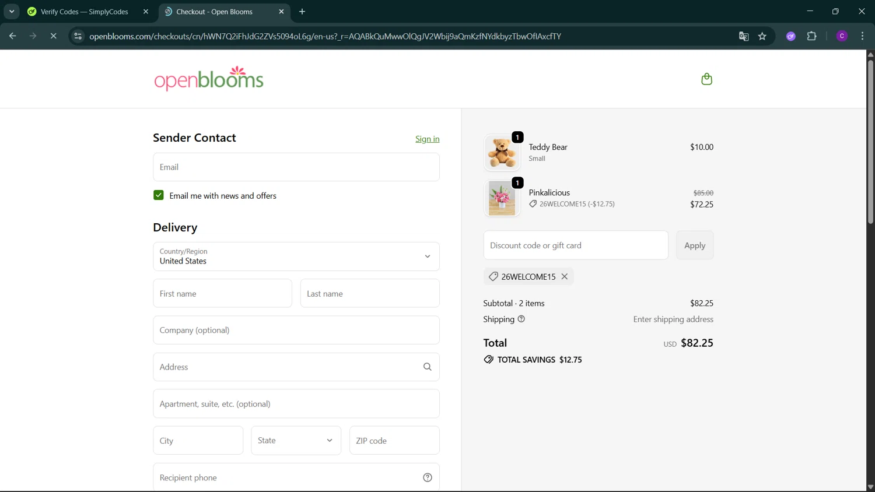This screenshot has height=492, width=875.
Task: Select the Checkout - Open Blooms tab
Action: (225, 12)
